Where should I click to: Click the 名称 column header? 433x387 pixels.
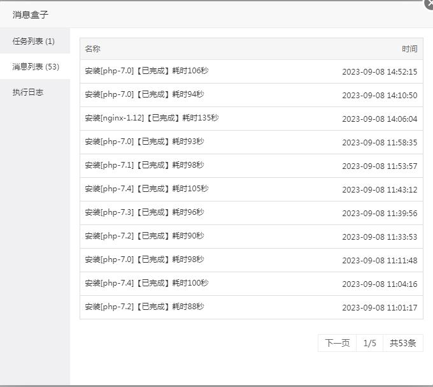click(92, 48)
